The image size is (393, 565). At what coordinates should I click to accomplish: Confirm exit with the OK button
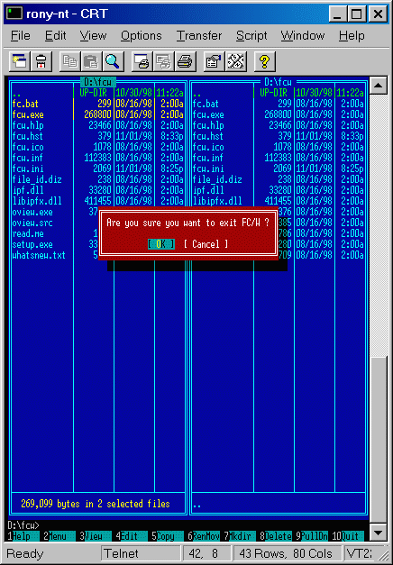tap(161, 244)
